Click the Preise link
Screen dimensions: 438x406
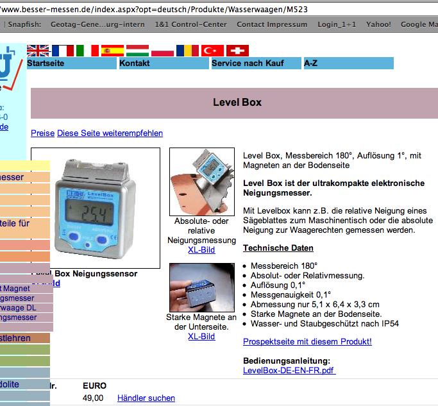43,133
